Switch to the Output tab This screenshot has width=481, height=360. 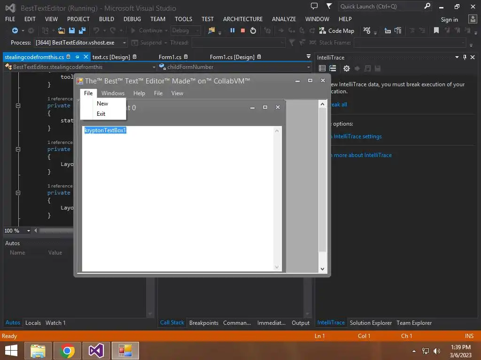pos(301,322)
